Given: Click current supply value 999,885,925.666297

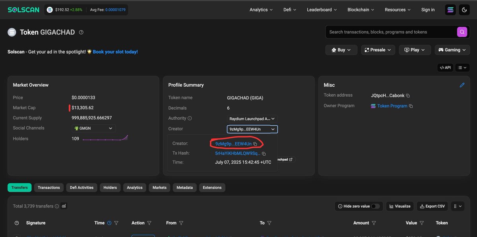Looking at the screenshot, I should pos(92,118).
